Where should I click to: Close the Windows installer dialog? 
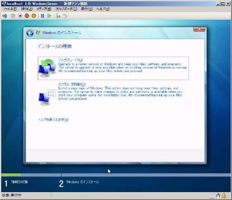pyautogui.click(x=199, y=29)
